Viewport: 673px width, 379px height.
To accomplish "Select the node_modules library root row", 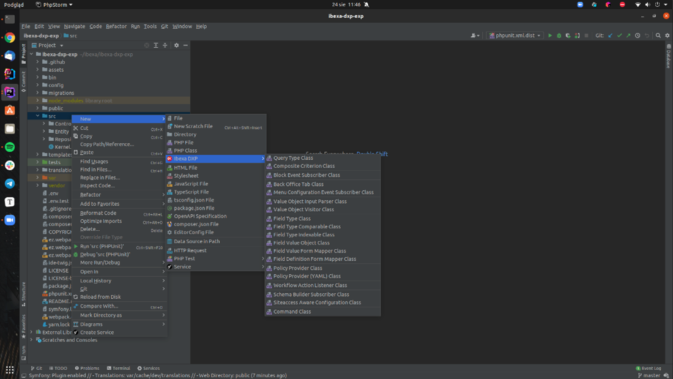I will tap(108, 100).
